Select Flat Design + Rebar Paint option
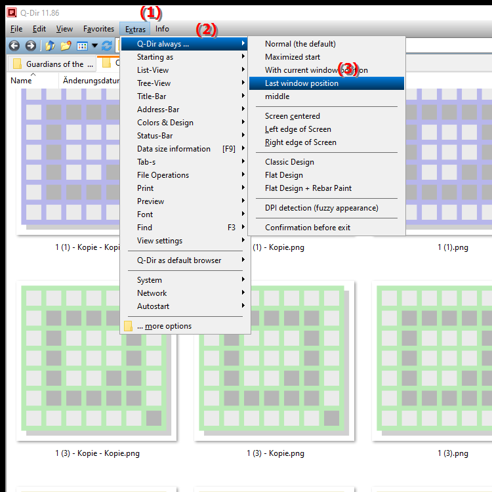The width and height of the screenshot is (492, 492). (x=326, y=188)
